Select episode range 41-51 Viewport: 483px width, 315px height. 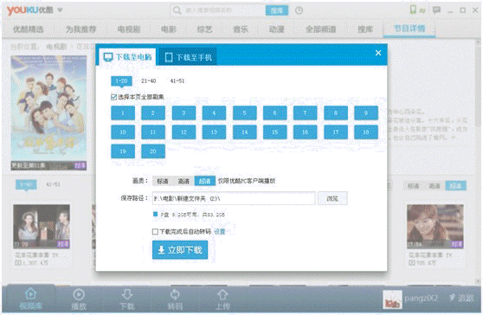[x=177, y=81]
